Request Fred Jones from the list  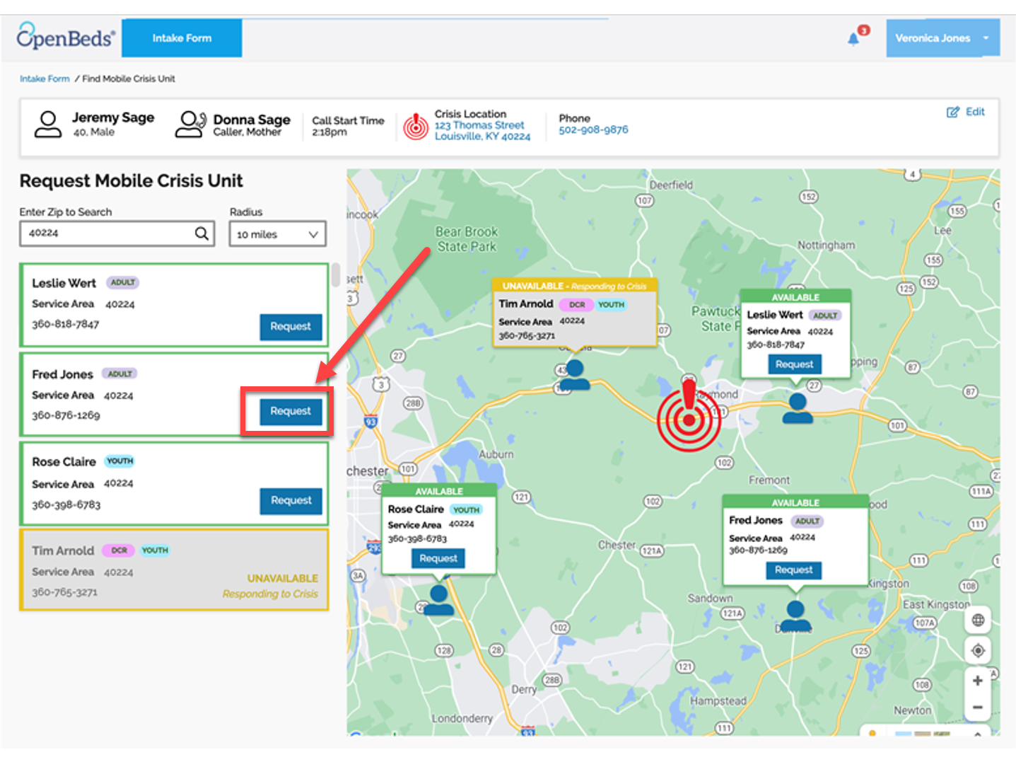tap(291, 411)
